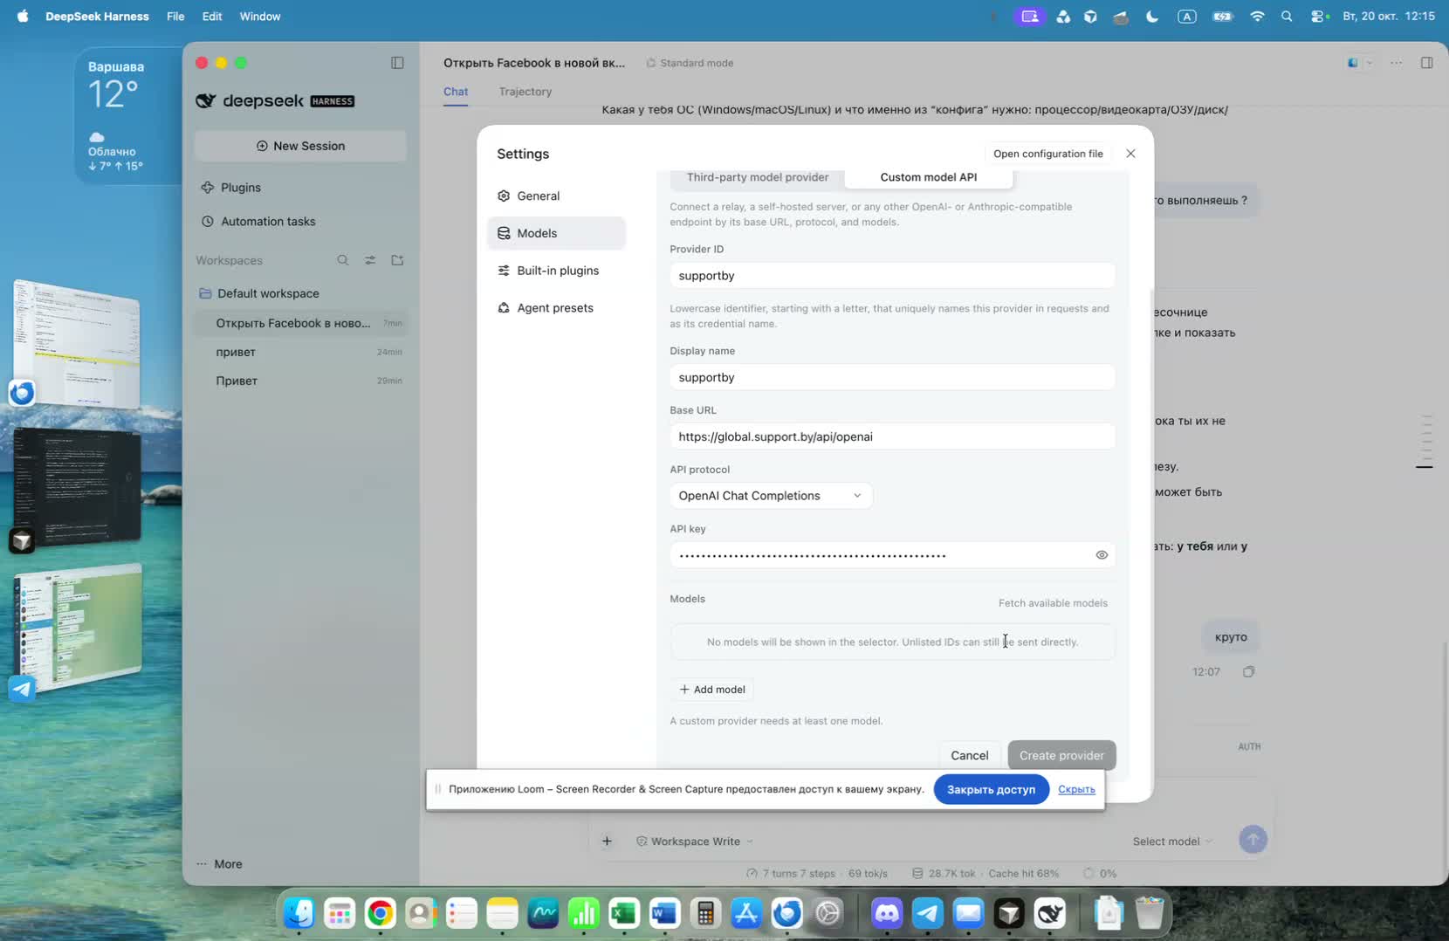
Task: Select Custom model API option
Action: [928, 177]
